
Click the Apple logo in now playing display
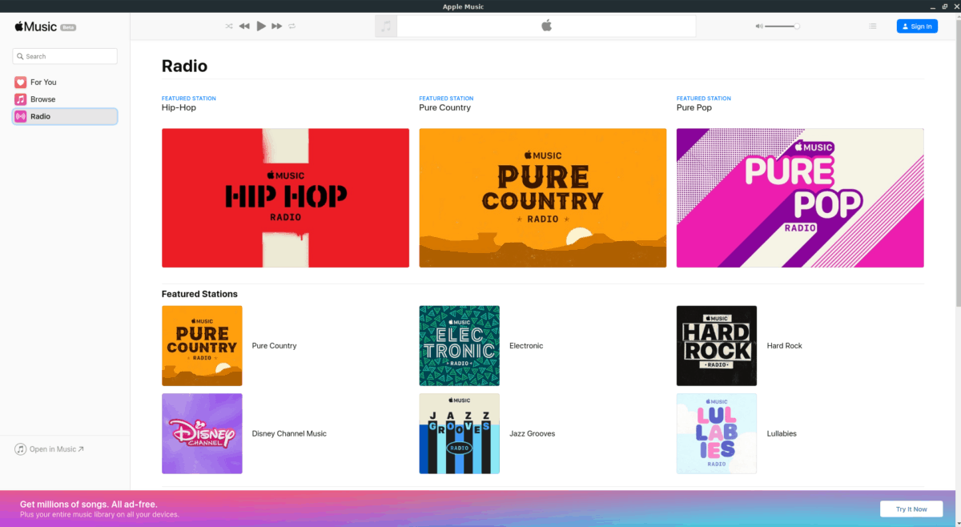pos(547,26)
